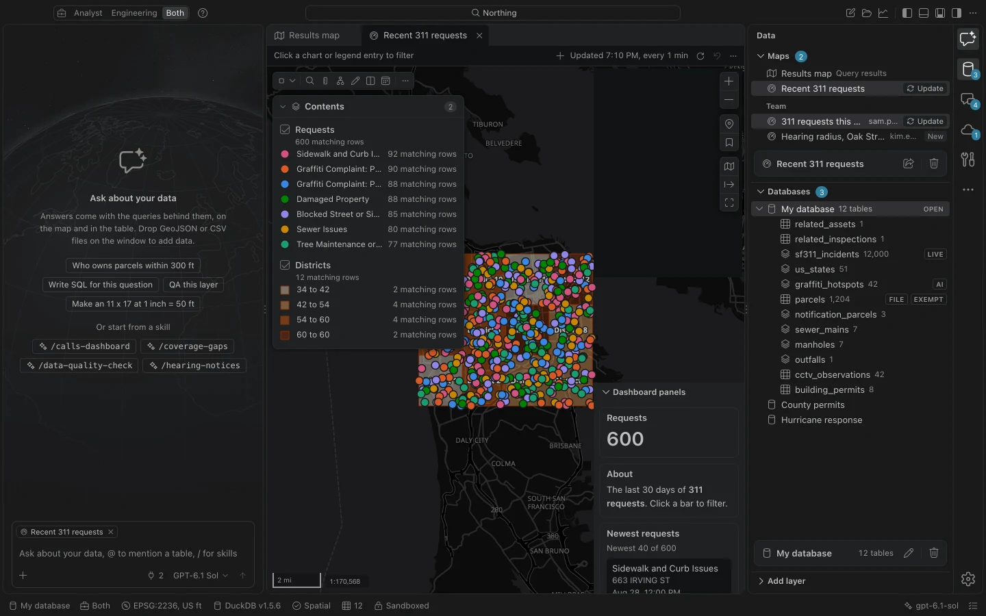Collapse the My database tree
This screenshot has height=616, width=986.
pos(759,209)
